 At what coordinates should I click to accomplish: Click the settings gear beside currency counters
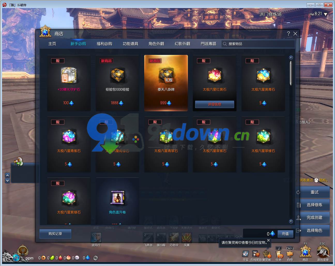[95, 258]
